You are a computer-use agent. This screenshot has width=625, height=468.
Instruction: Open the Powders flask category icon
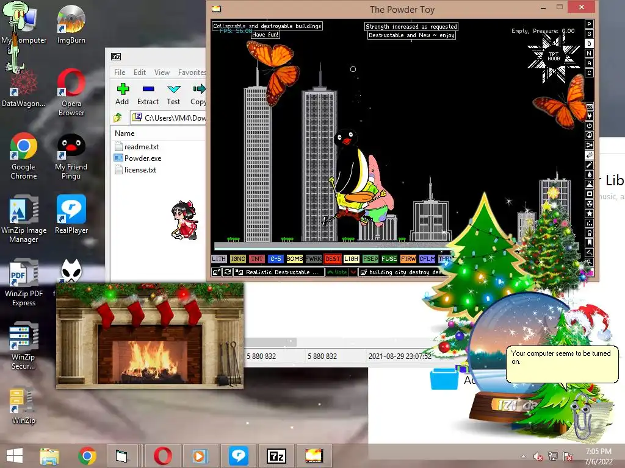pyautogui.click(x=590, y=184)
